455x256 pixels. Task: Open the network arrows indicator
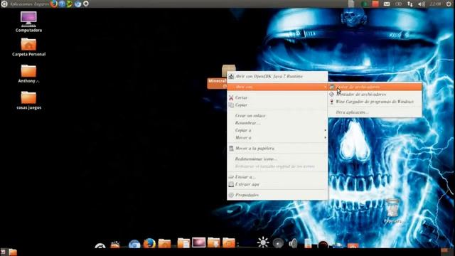(409, 4)
